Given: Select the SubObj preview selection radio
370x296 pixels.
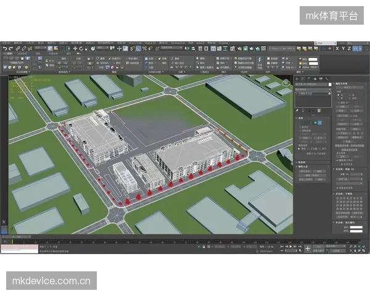Looking at the screenshot, I should [310, 149].
